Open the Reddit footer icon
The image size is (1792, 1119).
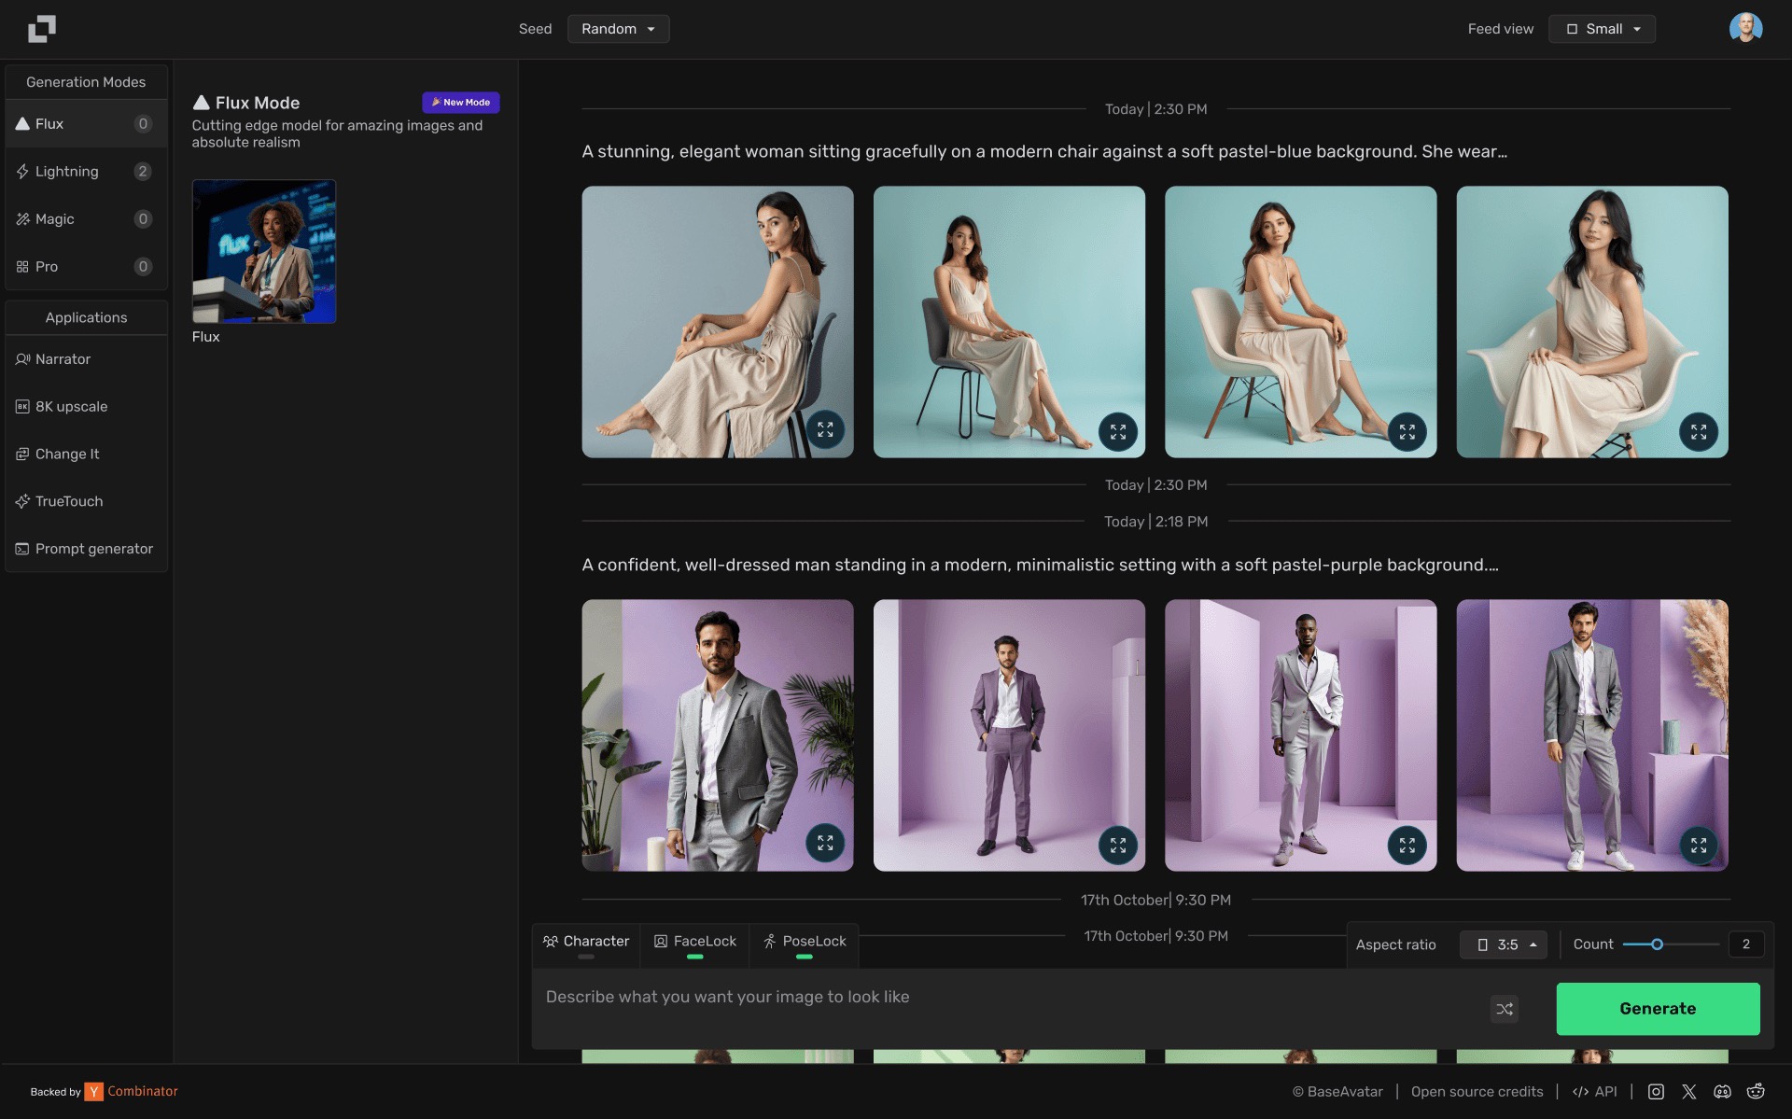(x=1756, y=1091)
